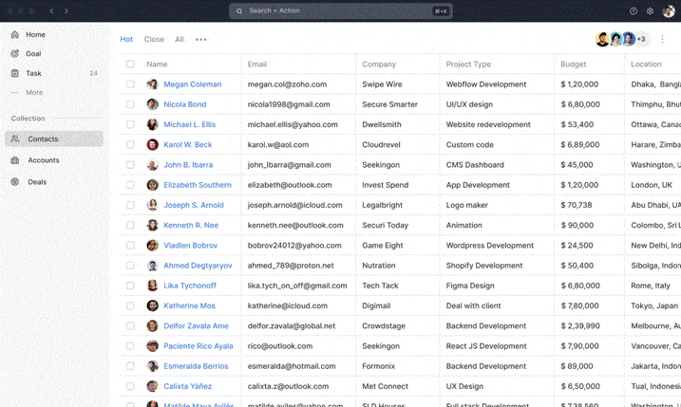Open the Accounts collection
Viewport: 681px width, 407px height.
coord(44,160)
